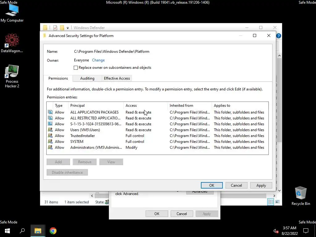This screenshot has width=316, height=237.
Task: Launch DataWagon desktop shortcut
Action: tap(12, 43)
